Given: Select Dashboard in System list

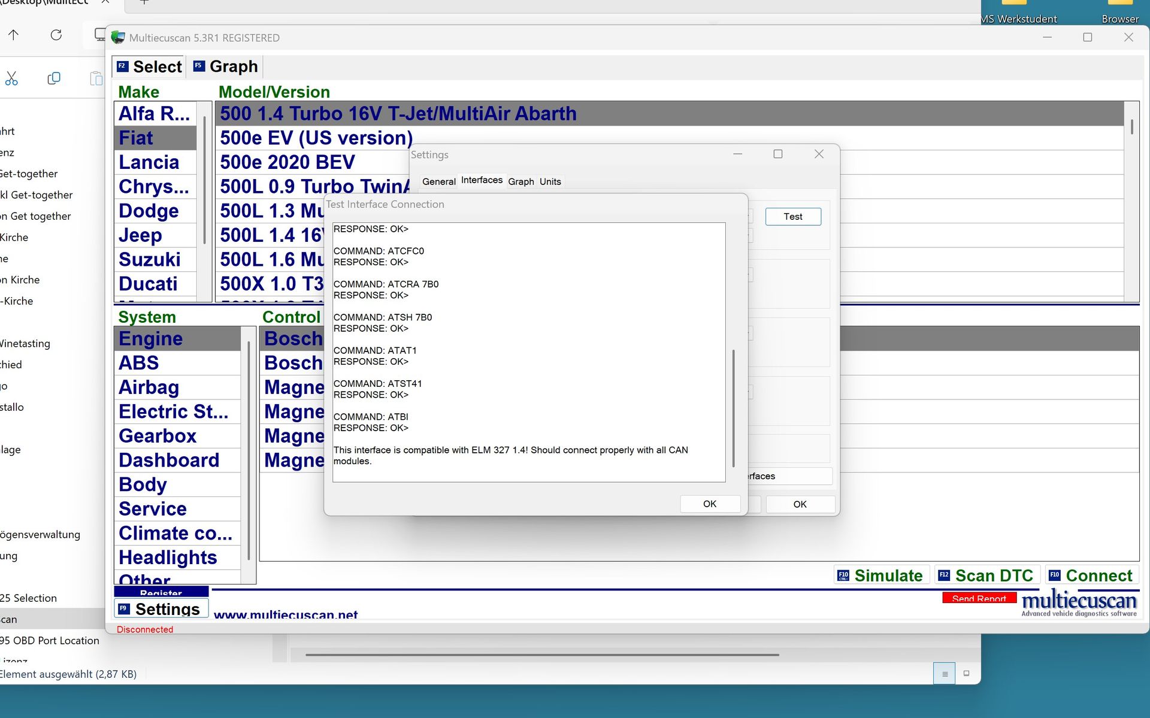Looking at the screenshot, I should click(x=177, y=460).
